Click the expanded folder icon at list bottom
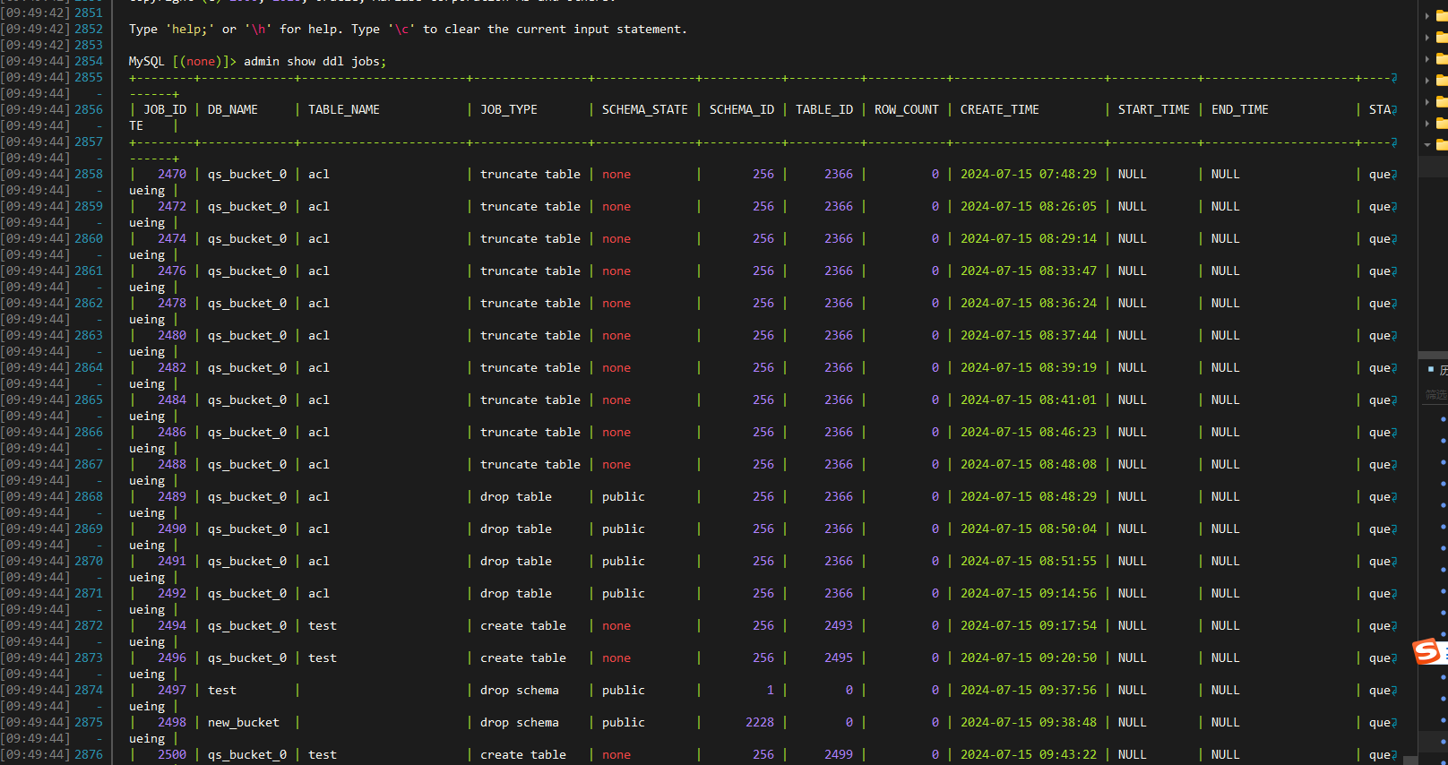The height and width of the screenshot is (765, 1448). point(1442,144)
